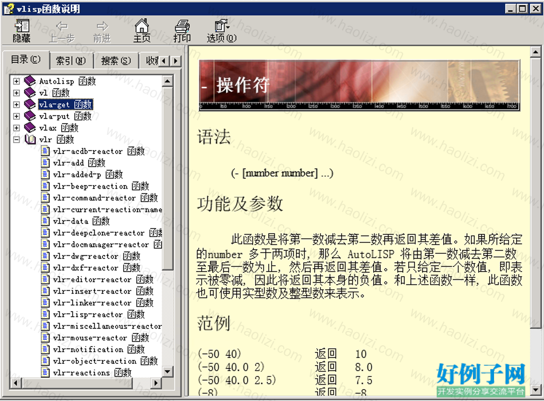Click right arrow of tree horizontal scrollbar
This screenshot has width=544, height=401.
pos(156,383)
